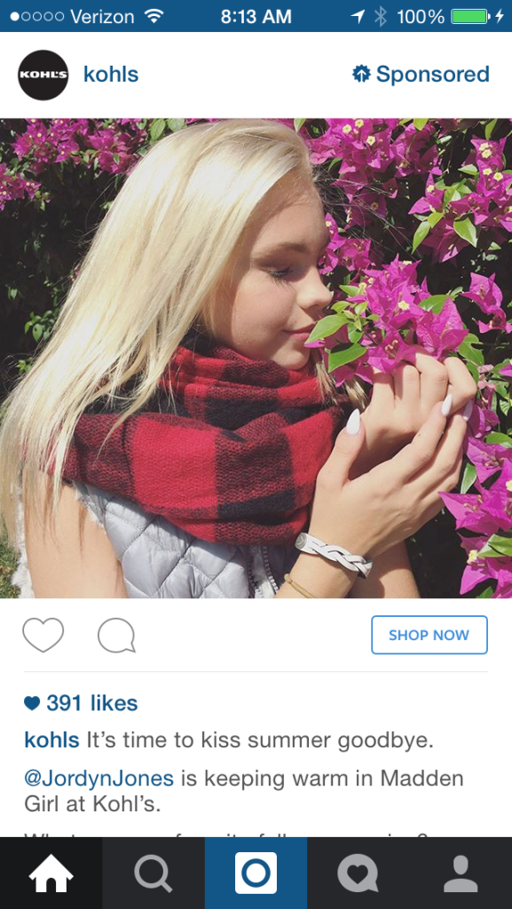The height and width of the screenshot is (909, 512).
Task: Click the Sponsored label text
Action: pyautogui.click(x=433, y=75)
